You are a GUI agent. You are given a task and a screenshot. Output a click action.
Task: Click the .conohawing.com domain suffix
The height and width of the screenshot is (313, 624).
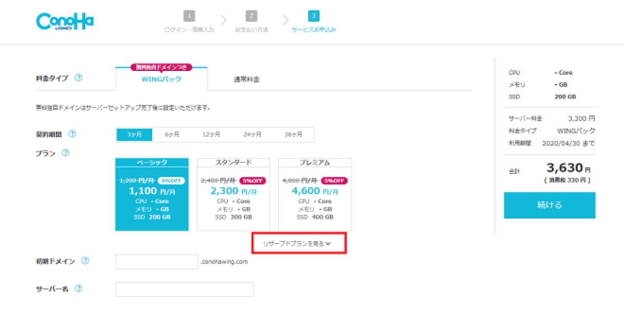click(x=224, y=262)
